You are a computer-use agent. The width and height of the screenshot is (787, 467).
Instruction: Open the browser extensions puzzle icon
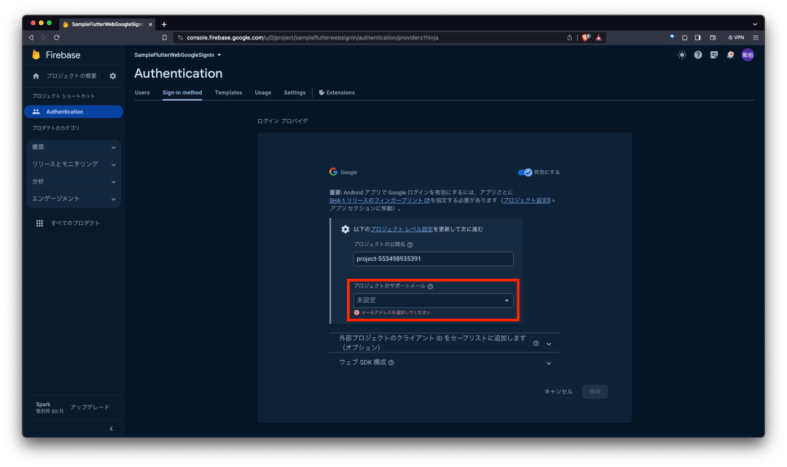click(x=685, y=38)
